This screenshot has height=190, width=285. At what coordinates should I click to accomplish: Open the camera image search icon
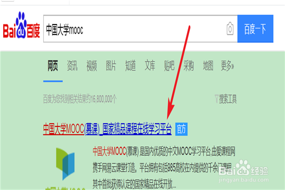230,28
